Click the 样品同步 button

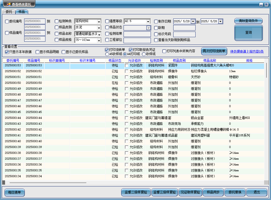[x=213, y=192]
